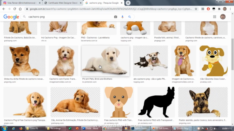Open the Windows Start button
This screenshot has width=234, height=131.
[4, 128]
